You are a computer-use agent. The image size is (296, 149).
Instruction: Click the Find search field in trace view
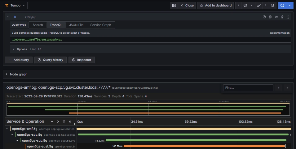[x=248, y=88]
